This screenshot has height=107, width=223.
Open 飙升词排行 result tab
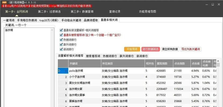[x=127, y=56]
